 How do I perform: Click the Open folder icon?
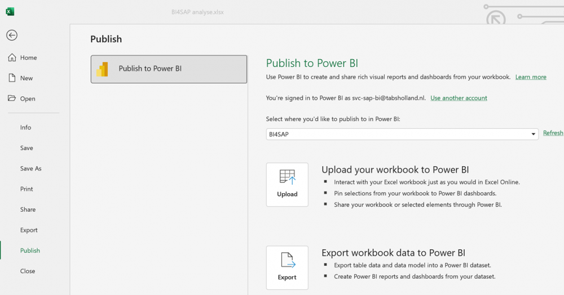[12, 99]
